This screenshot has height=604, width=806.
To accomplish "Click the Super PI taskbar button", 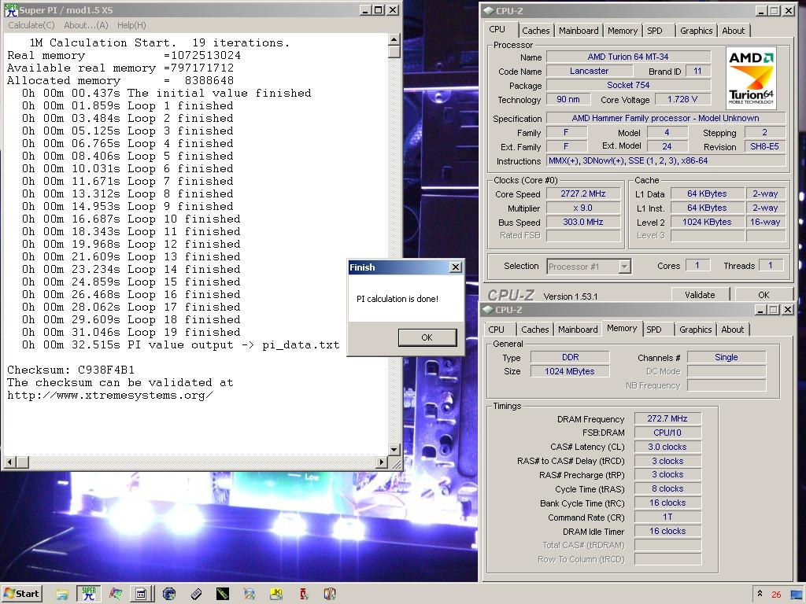I will coord(88,594).
